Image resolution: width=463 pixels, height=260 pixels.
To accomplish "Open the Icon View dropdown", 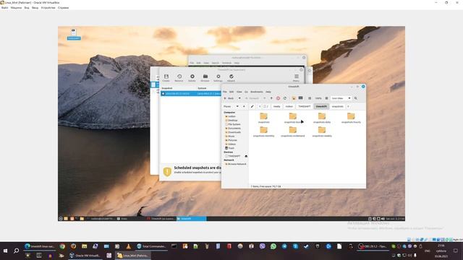I will [x=341, y=98].
